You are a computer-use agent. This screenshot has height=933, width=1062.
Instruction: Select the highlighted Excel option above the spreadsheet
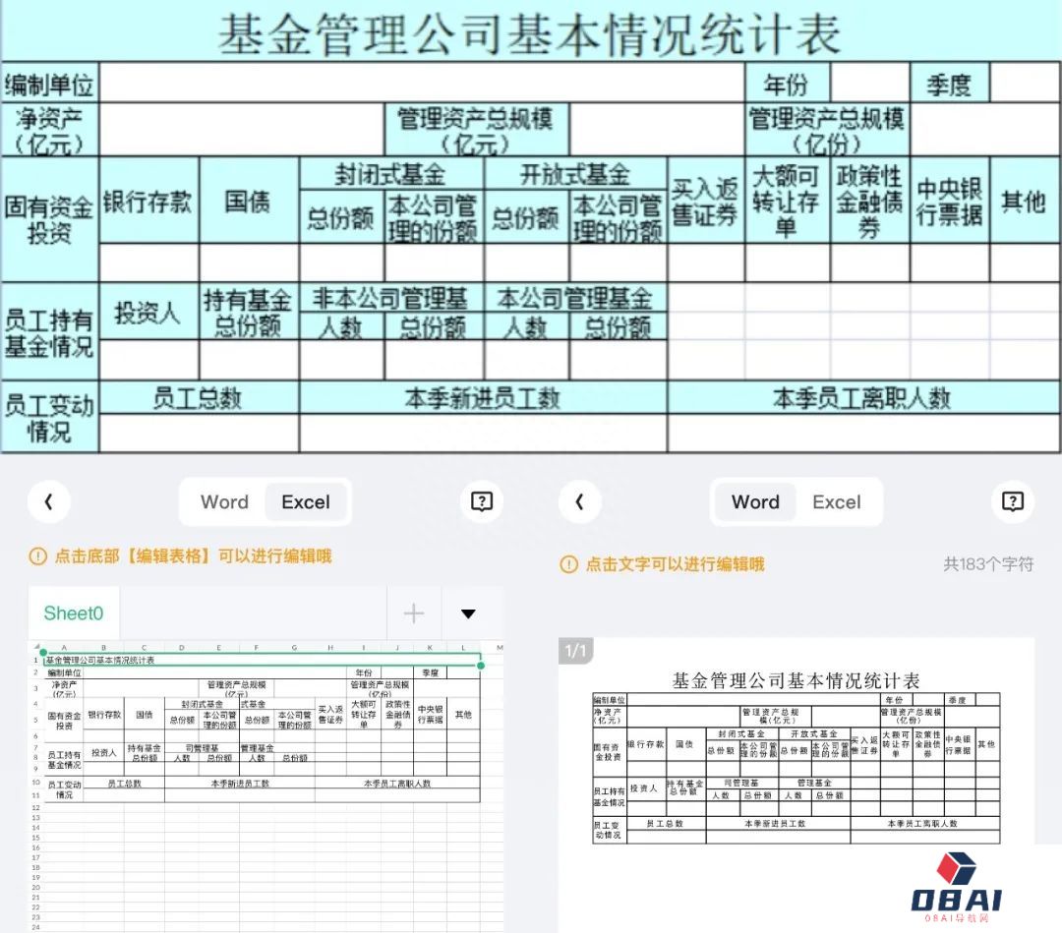tap(306, 502)
